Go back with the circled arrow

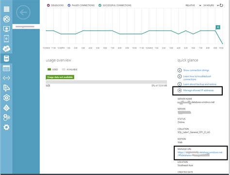(x=23, y=12)
